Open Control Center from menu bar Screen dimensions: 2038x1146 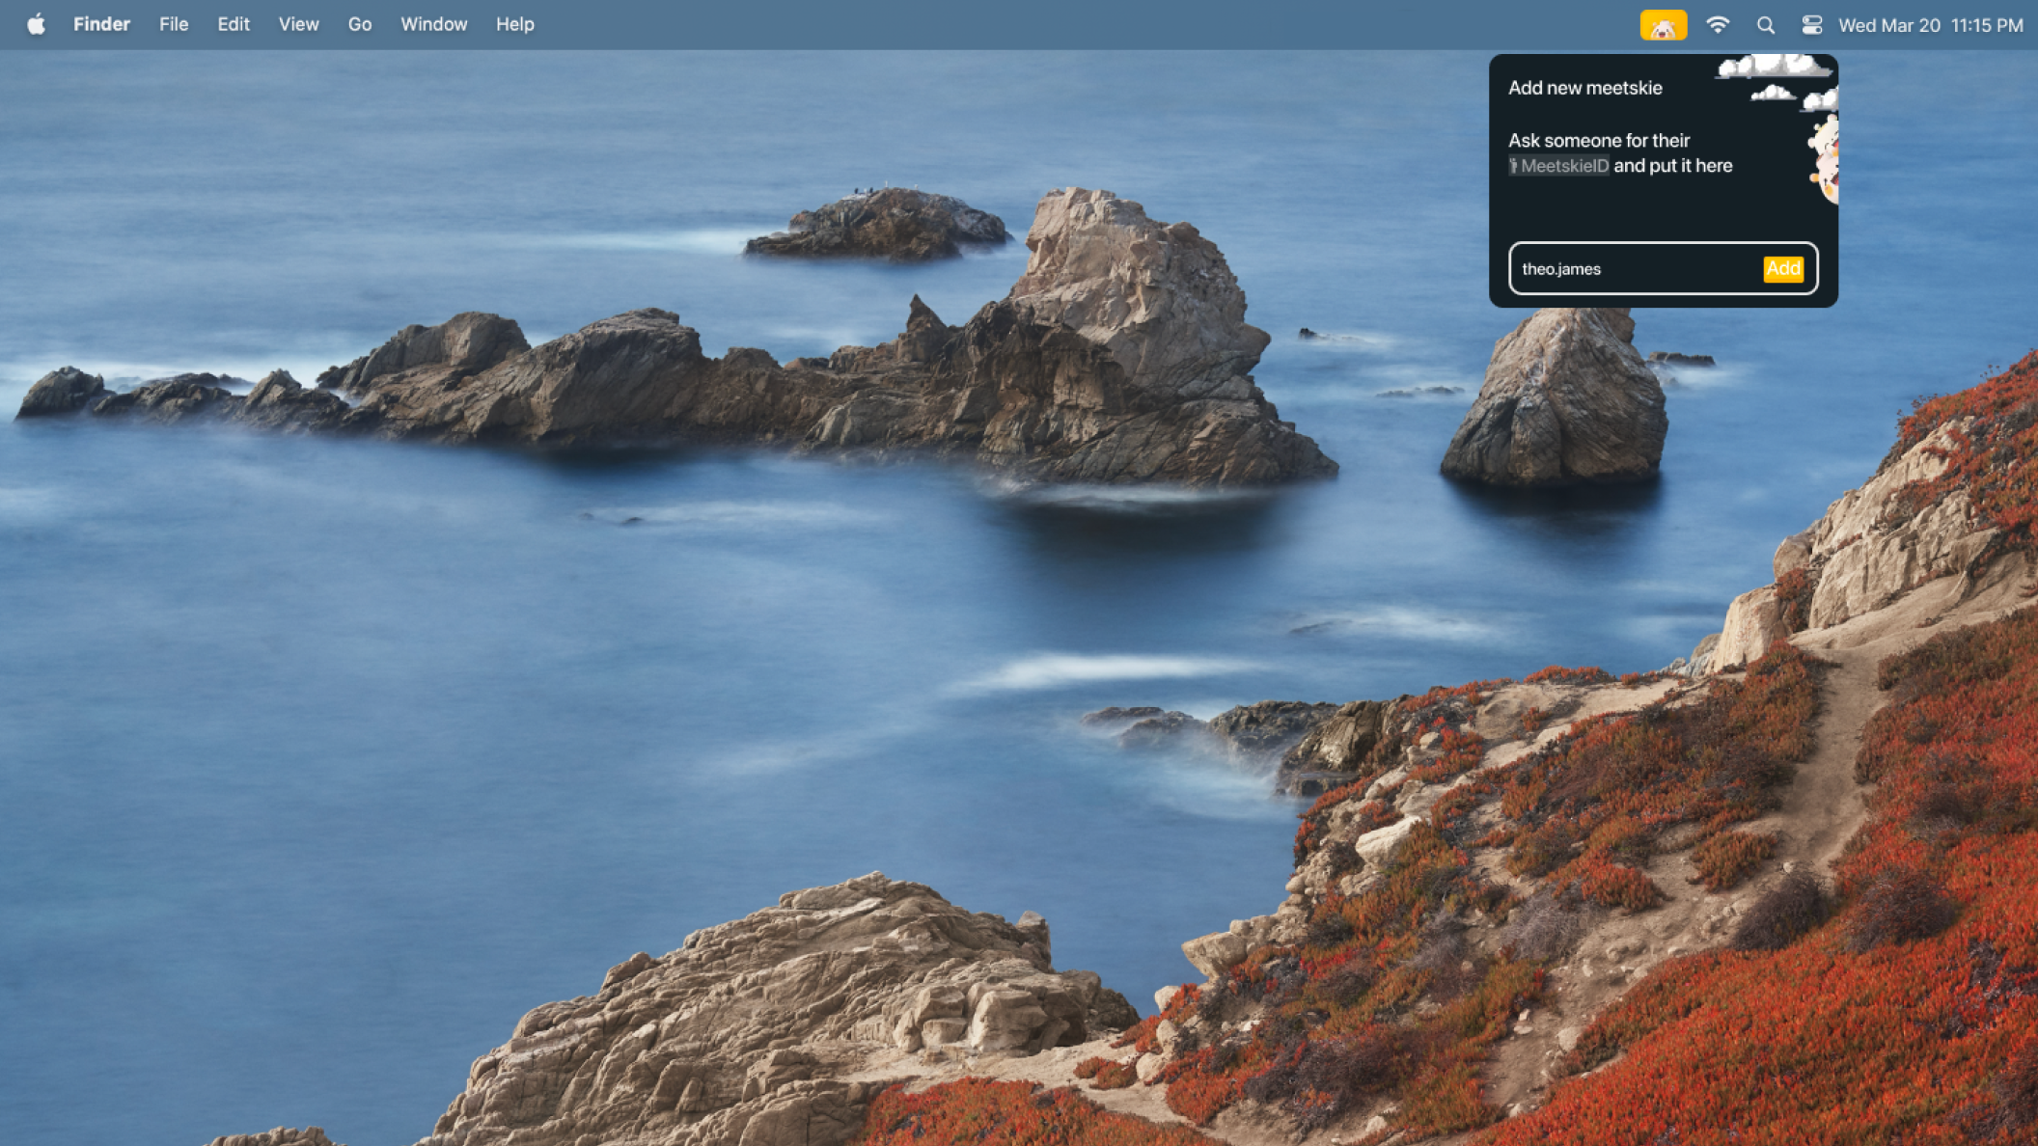tap(1811, 25)
